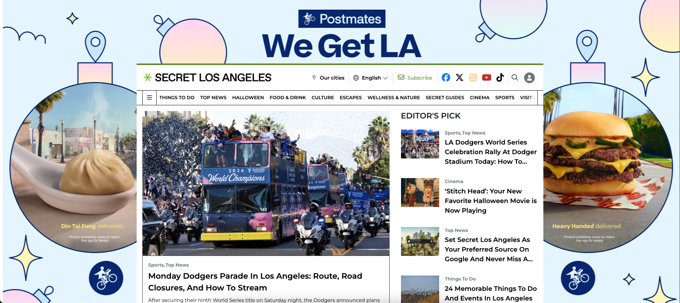Screen dimensions: 680x303
Task: Open Secret Los Angeles Facebook page icon
Action: [x=446, y=77]
